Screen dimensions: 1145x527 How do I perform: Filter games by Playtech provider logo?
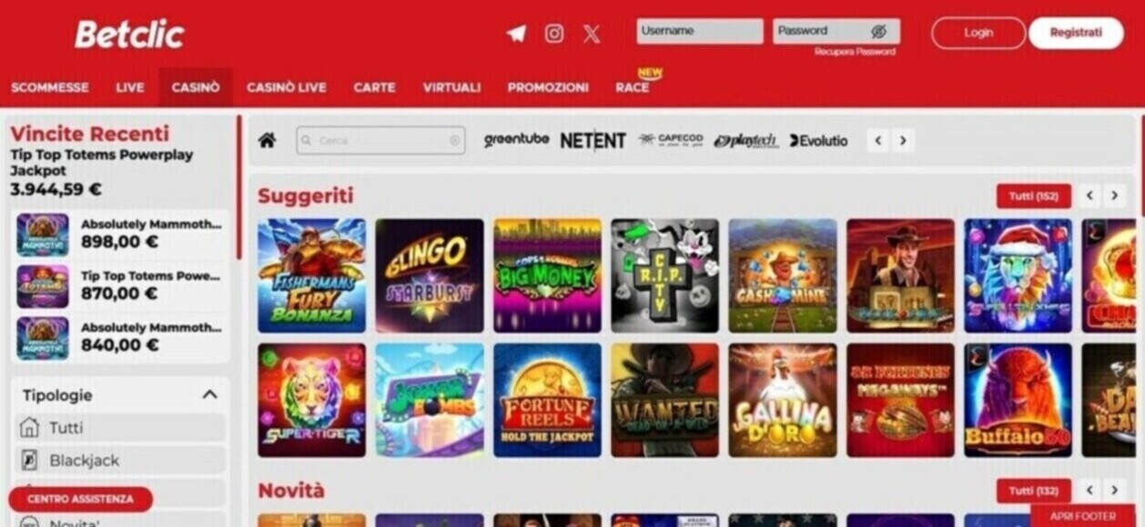pyautogui.click(x=746, y=141)
